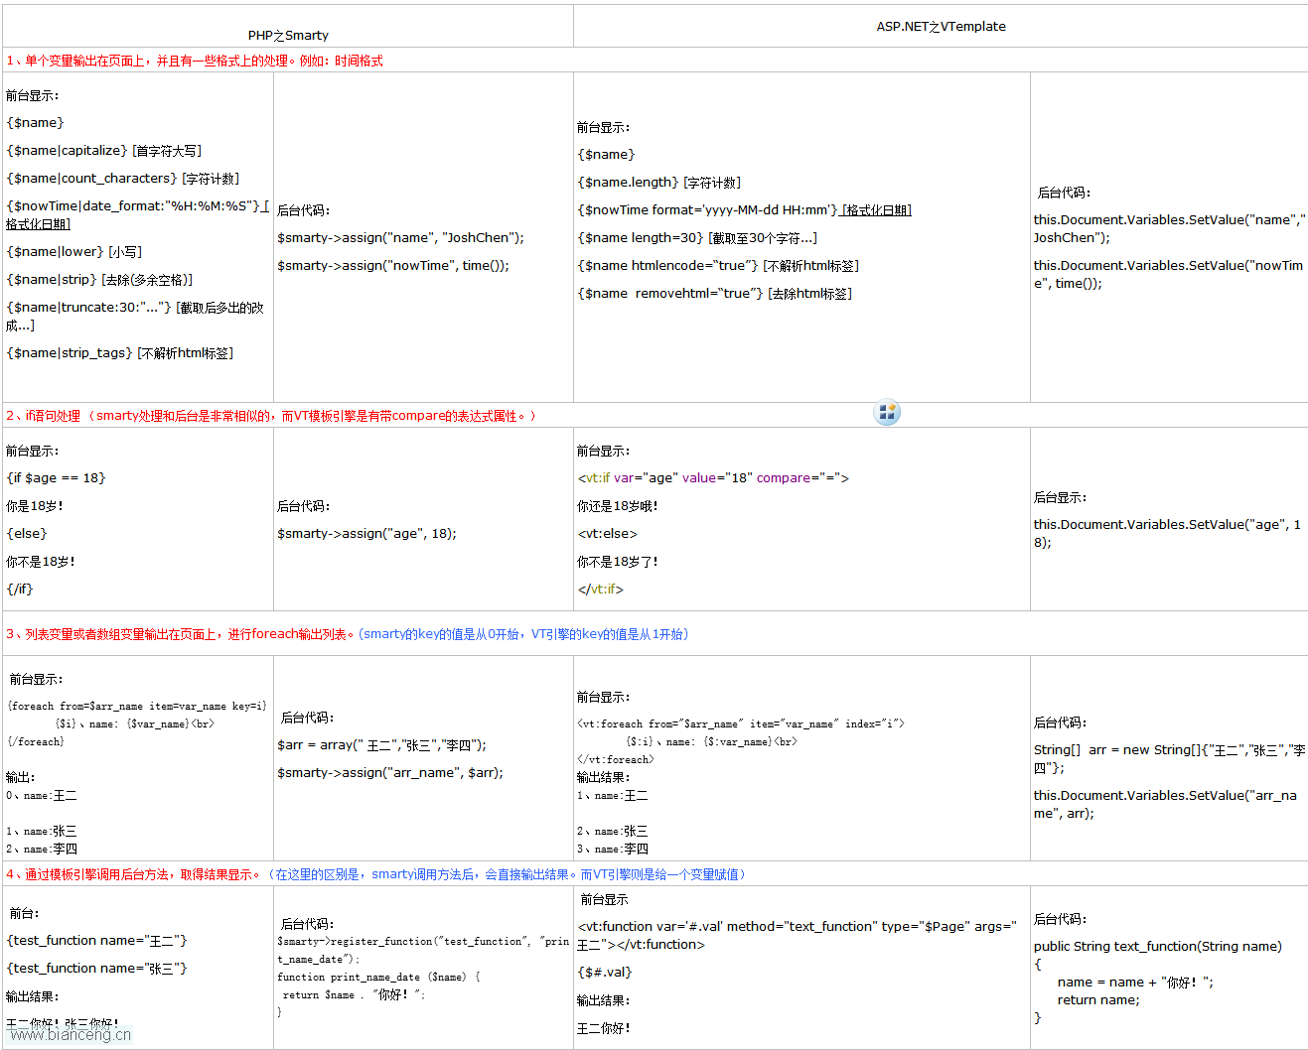Select the {/foreach} closing tag
This screenshot has height=1050, width=1308.
coord(36,742)
